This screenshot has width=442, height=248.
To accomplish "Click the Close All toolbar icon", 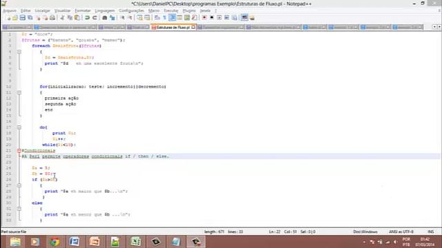I will coord(45,18).
